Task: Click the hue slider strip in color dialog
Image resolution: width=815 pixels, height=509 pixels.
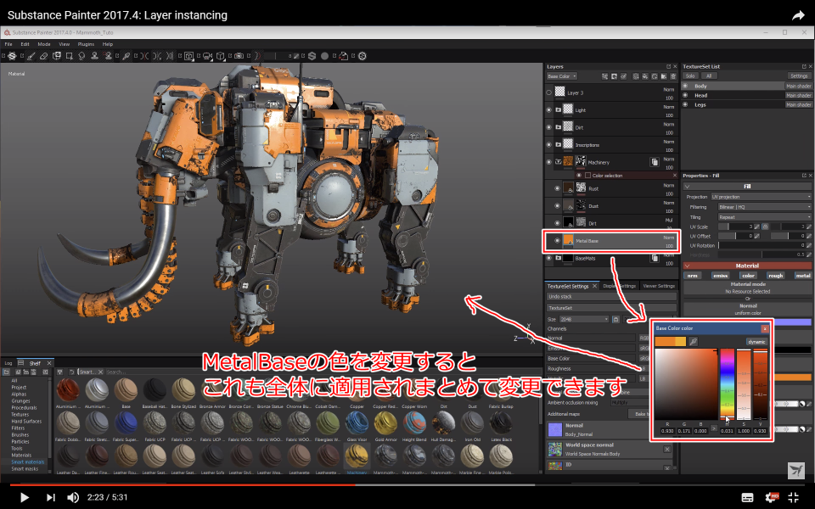Action: coord(728,383)
